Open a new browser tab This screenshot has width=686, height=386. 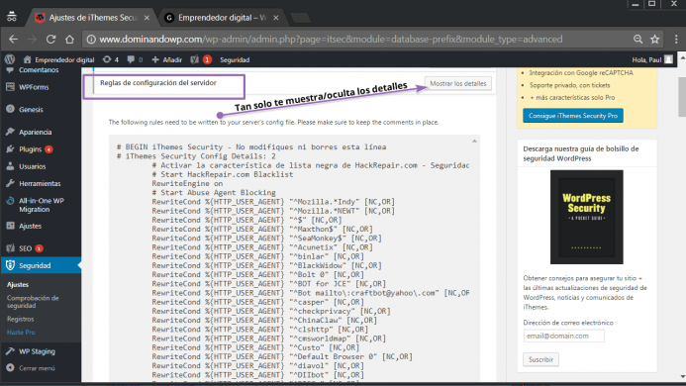tap(300, 18)
